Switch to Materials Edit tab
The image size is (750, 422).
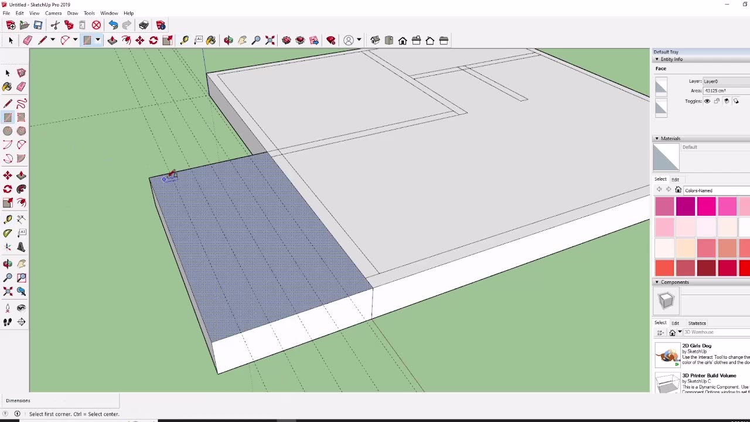675,179
